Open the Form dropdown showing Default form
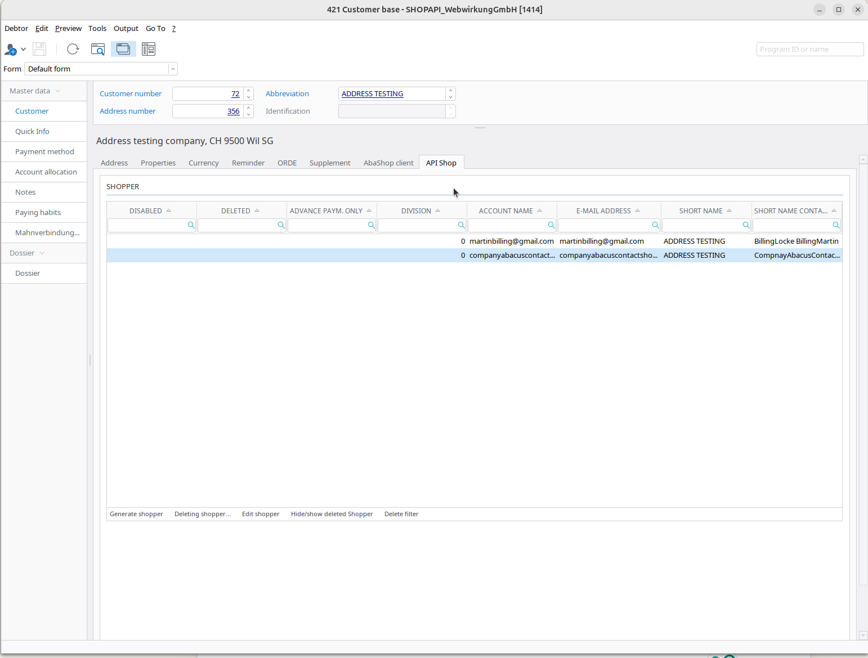868x658 pixels. [x=173, y=69]
